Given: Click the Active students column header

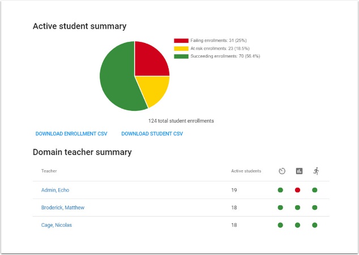Looking at the screenshot, I should 246,171.
